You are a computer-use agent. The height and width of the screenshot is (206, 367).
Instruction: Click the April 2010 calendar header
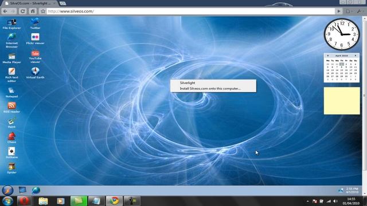tap(342, 56)
